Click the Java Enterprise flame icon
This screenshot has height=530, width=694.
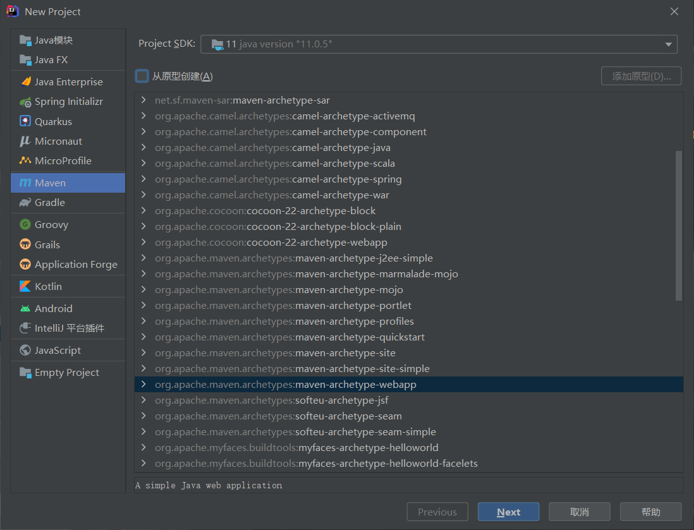[x=26, y=82]
